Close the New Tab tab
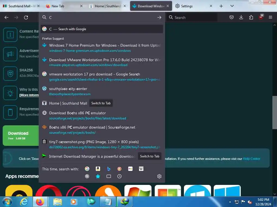The height and width of the screenshot is (207, 277). pos(81,6)
